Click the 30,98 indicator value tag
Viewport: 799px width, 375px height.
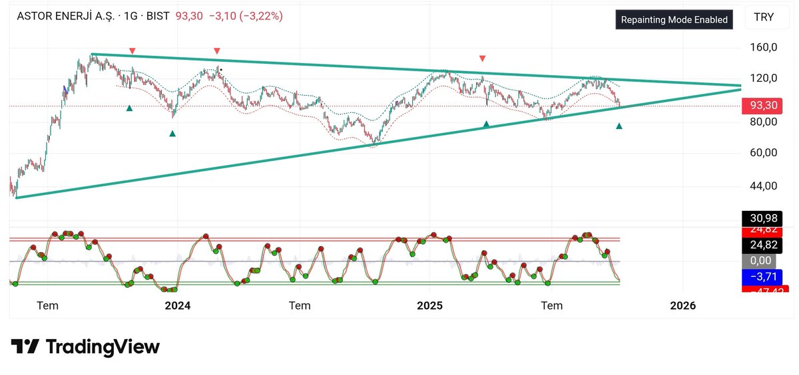point(764,219)
